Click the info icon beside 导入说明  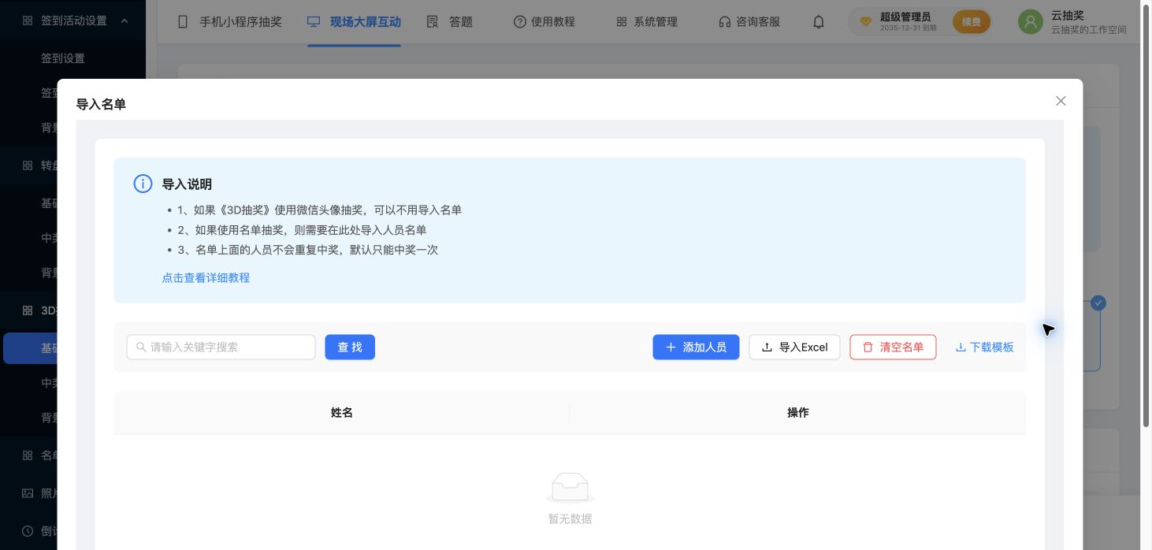click(x=143, y=184)
